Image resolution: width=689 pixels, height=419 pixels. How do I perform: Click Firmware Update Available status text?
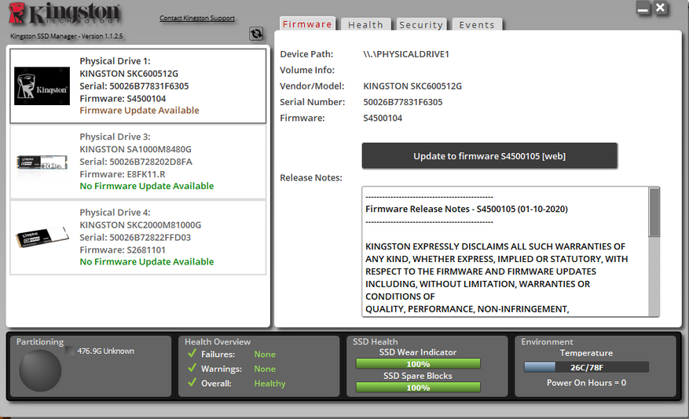(x=139, y=110)
